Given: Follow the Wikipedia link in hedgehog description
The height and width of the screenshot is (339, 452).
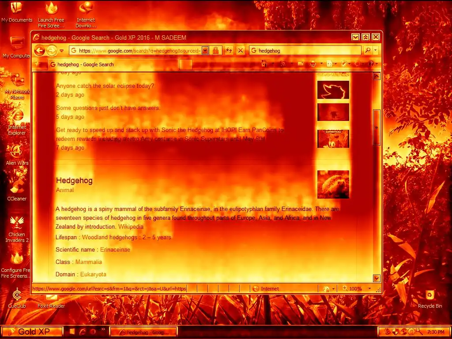Looking at the screenshot, I should point(131,226).
